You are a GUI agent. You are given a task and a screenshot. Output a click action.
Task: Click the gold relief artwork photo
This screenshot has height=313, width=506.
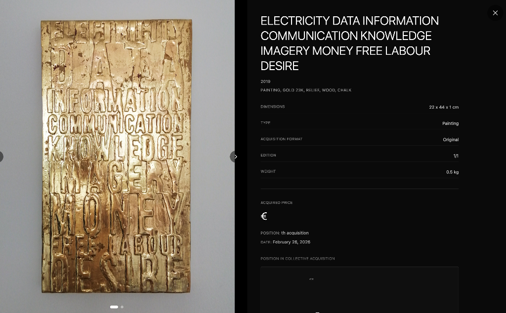point(116,156)
